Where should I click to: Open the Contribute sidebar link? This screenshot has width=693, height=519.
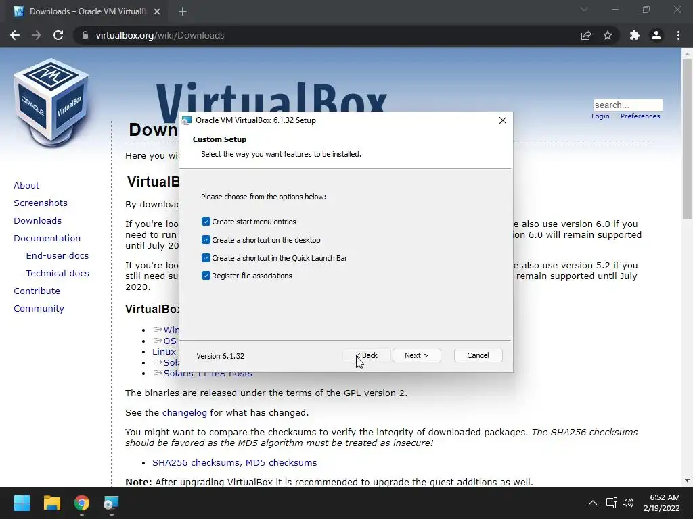37,291
